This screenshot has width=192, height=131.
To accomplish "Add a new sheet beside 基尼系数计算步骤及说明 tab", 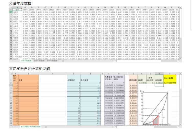I will 46,127.
